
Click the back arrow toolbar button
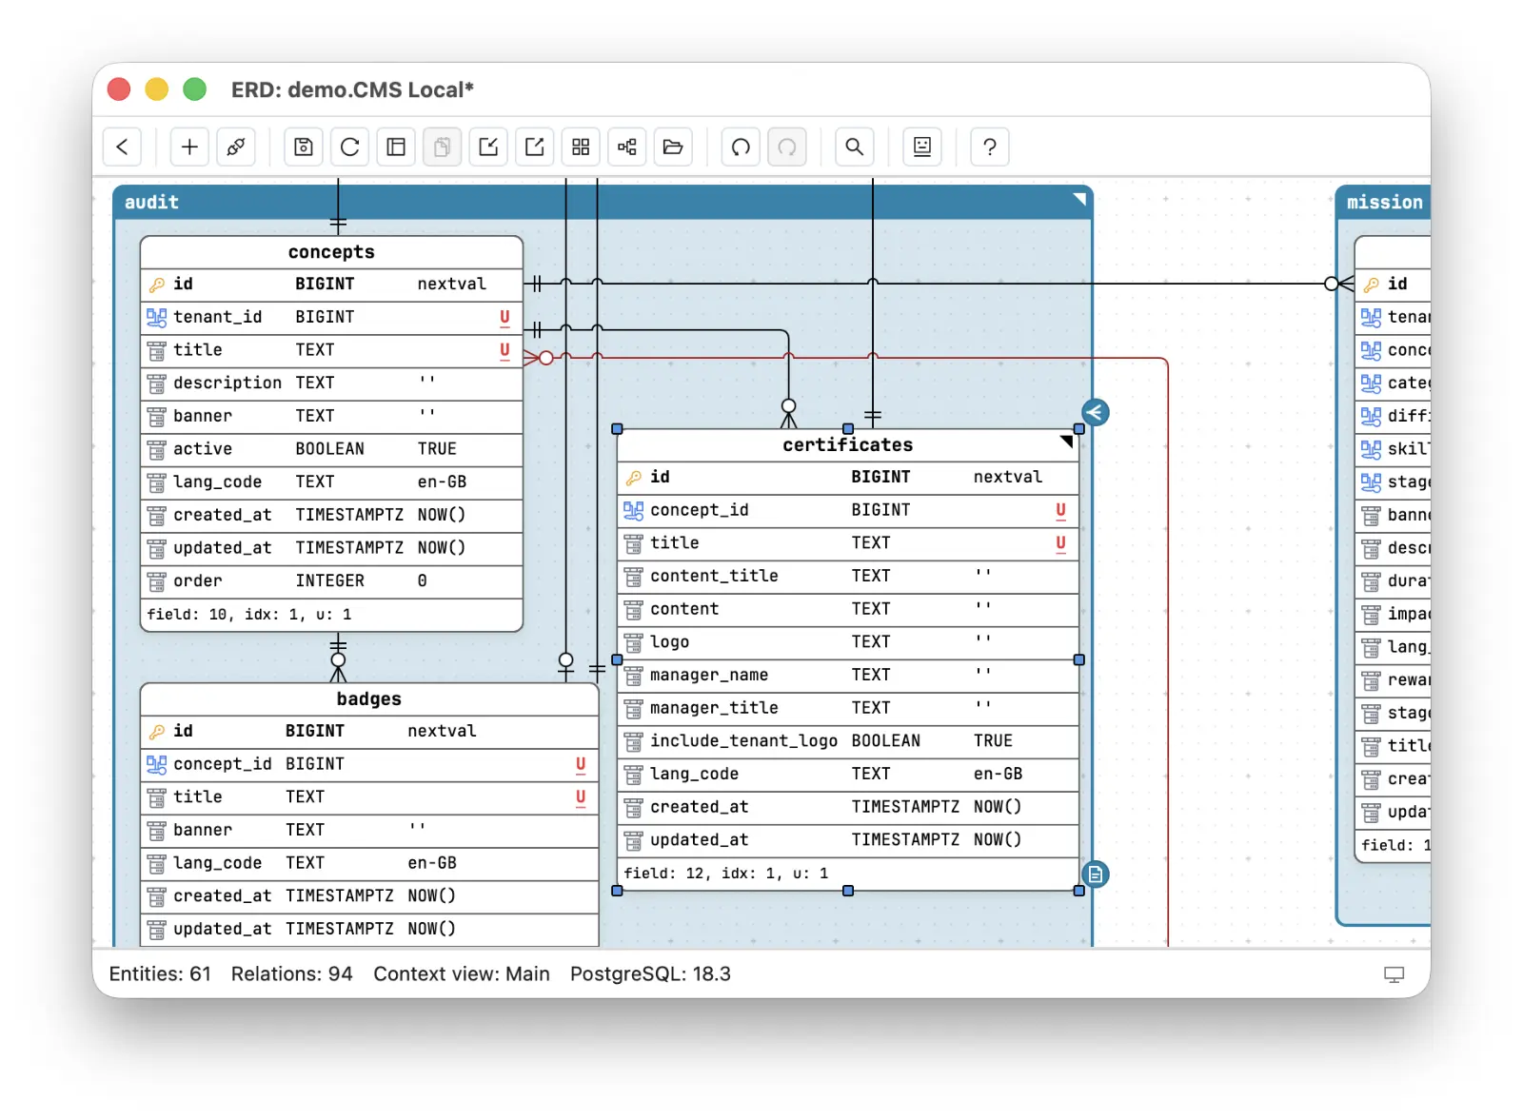pyautogui.click(x=122, y=147)
